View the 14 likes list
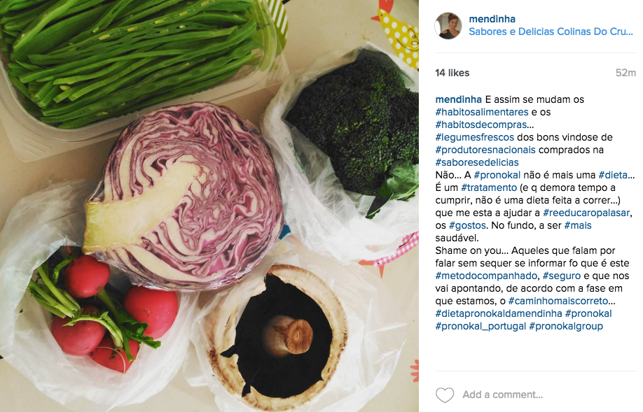Image resolution: width=643 pixels, height=412 pixels. 452,73
